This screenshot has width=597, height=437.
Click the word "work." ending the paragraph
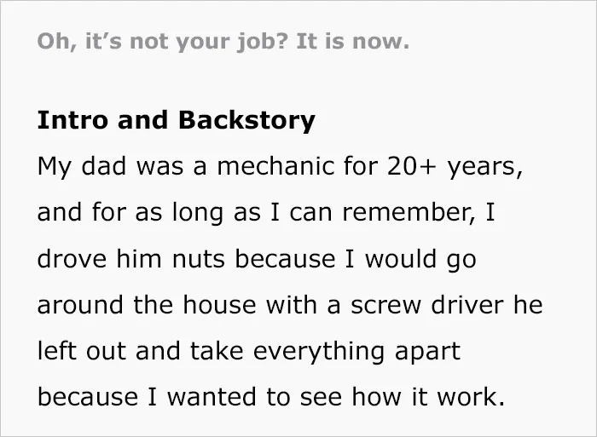coord(471,396)
